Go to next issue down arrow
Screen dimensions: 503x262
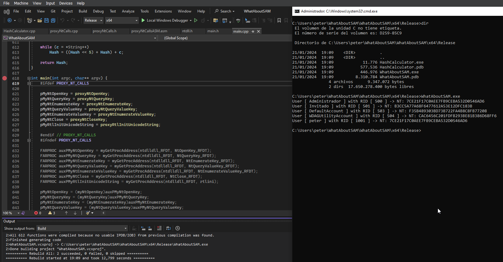tap(75, 213)
